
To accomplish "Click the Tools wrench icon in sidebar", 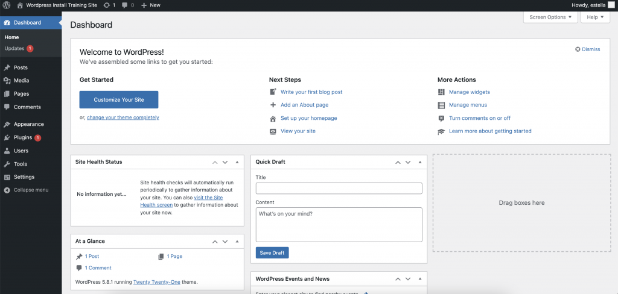I will 7,164.
